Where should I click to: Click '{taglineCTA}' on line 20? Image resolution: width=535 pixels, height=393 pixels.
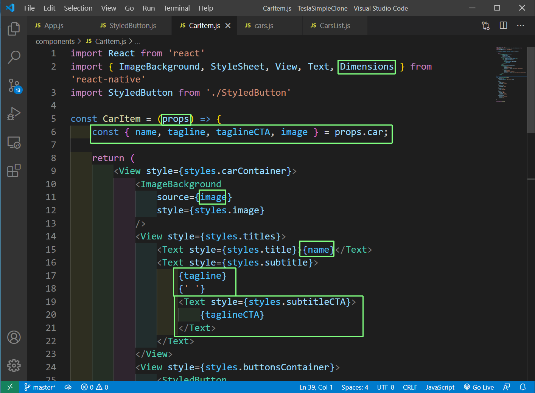click(x=232, y=315)
